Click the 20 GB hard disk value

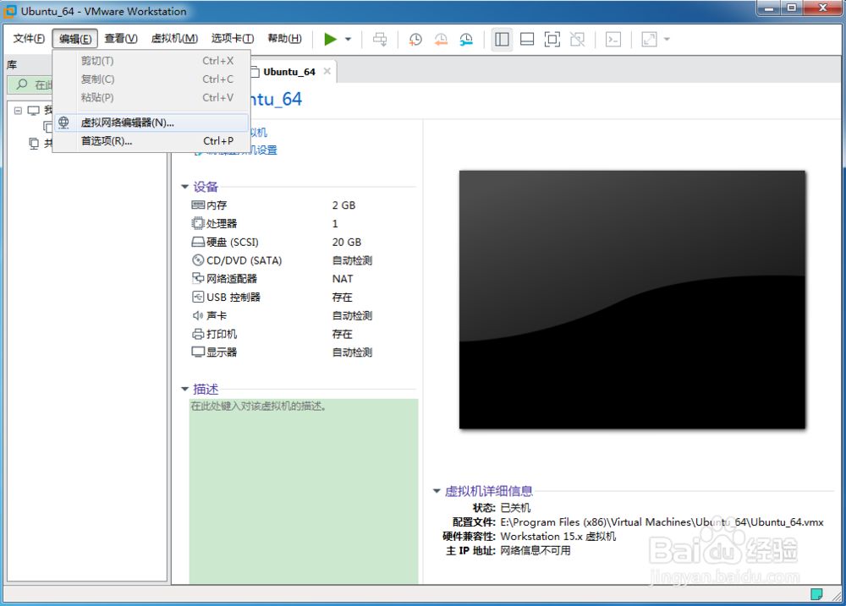click(x=346, y=242)
